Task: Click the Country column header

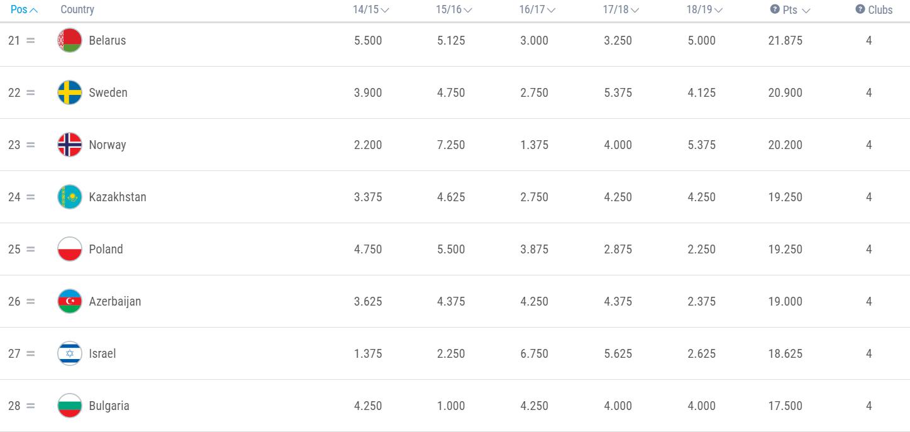Action: tap(77, 9)
